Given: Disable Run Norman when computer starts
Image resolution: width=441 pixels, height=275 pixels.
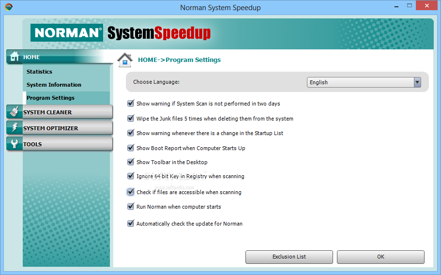Looking at the screenshot, I should [x=131, y=206].
